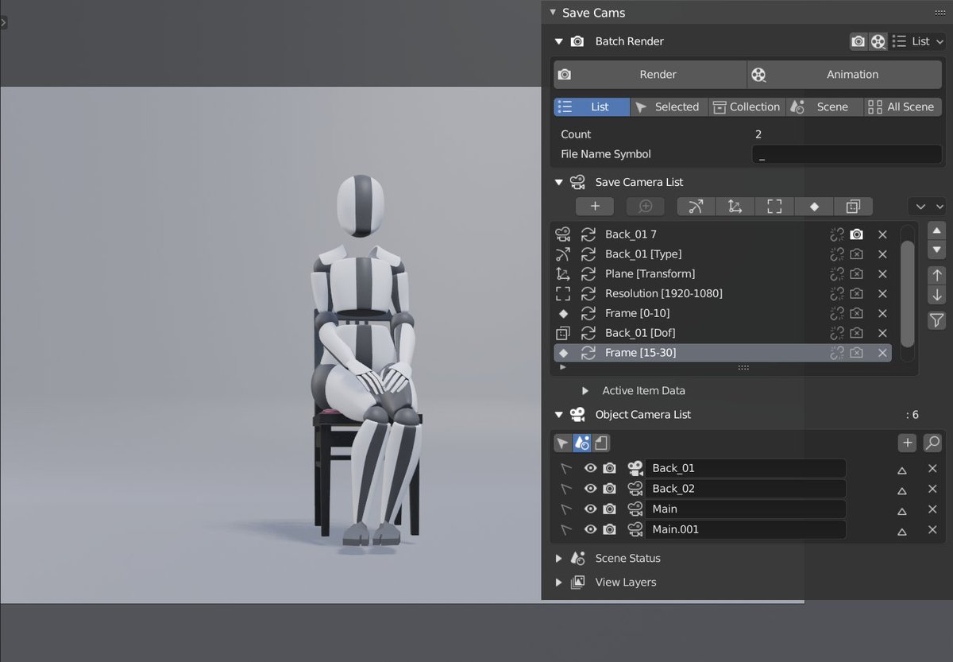This screenshot has width=953, height=662.
Task: Toggle render visibility of Main.001 camera
Action: [609, 530]
